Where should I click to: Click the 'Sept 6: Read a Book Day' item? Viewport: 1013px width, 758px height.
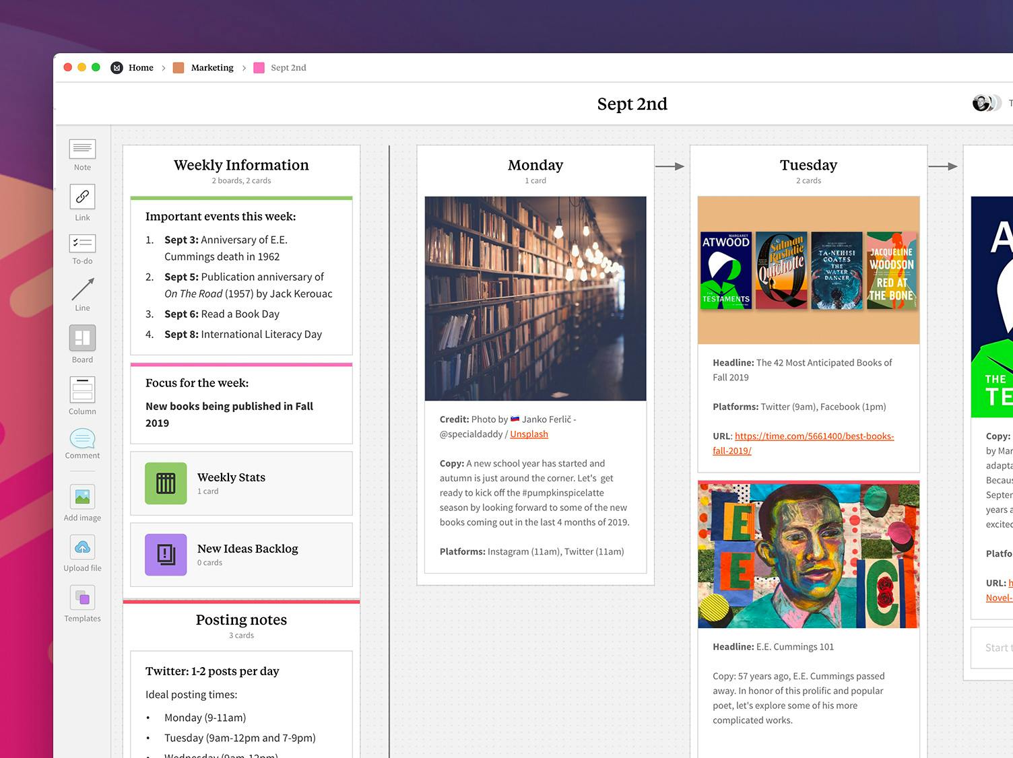pyautogui.click(x=222, y=314)
